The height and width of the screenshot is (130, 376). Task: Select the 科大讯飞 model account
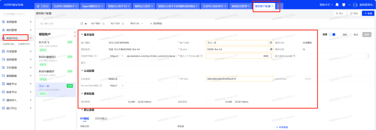pos(56,46)
